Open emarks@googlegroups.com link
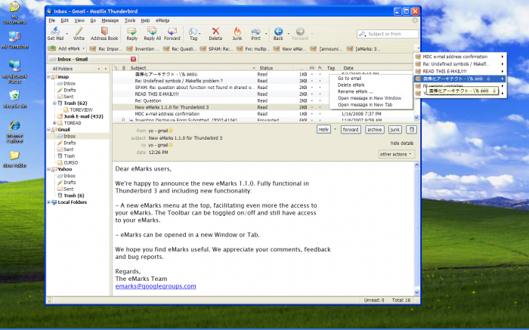Screen dimensions: 529x330 pos(156,286)
